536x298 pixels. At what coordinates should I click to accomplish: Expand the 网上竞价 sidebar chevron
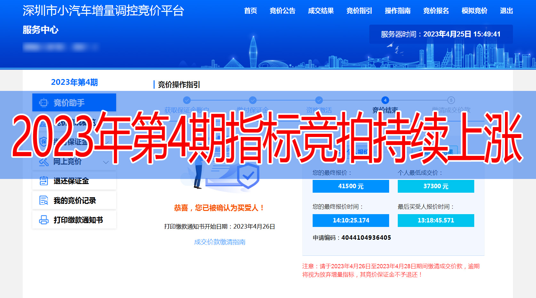tap(106, 162)
